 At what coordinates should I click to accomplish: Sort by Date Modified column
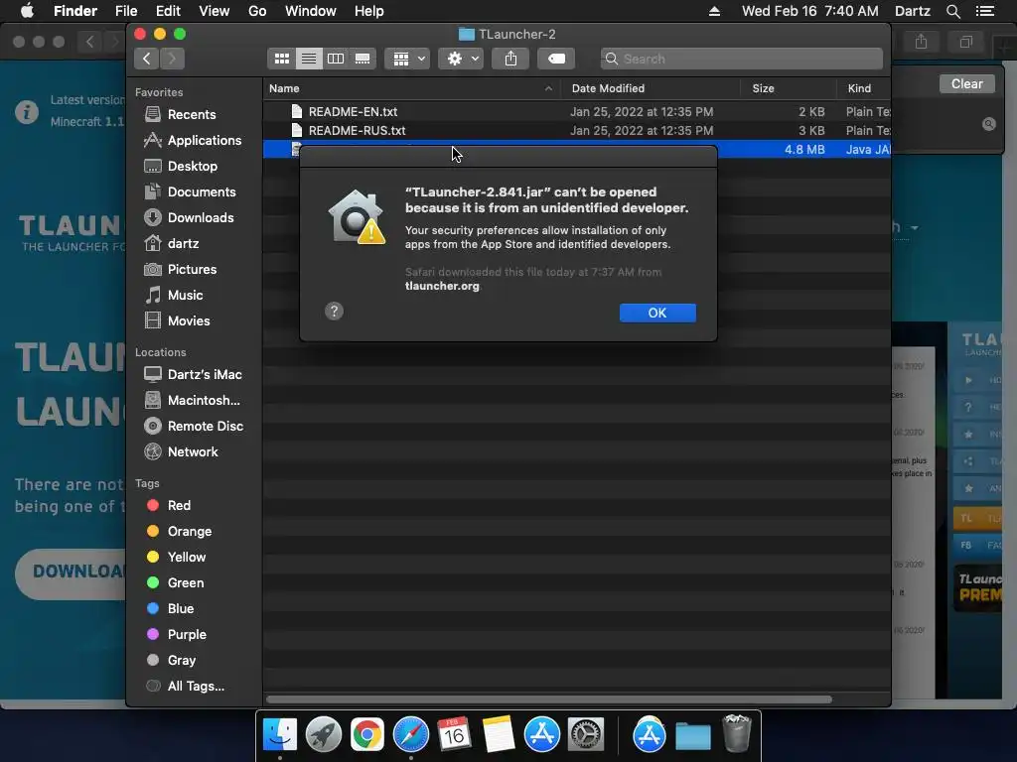[651, 88]
